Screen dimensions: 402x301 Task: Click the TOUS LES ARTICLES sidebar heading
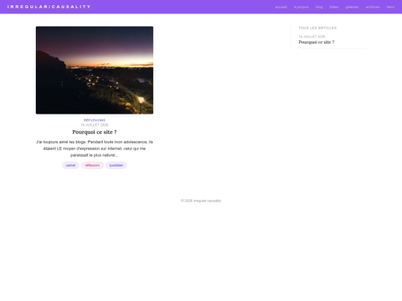318,28
